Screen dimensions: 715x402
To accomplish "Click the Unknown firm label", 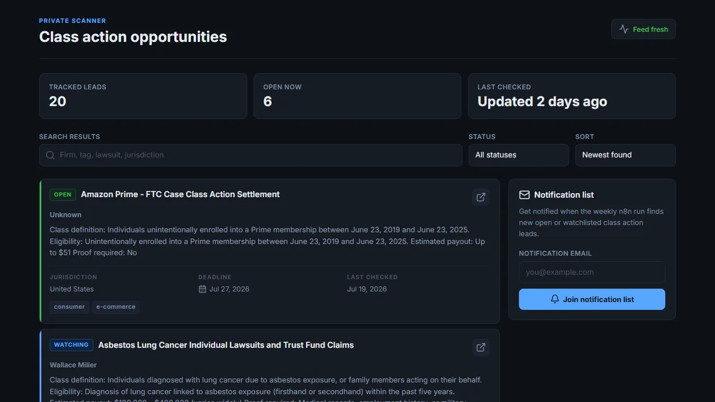I will (65, 215).
